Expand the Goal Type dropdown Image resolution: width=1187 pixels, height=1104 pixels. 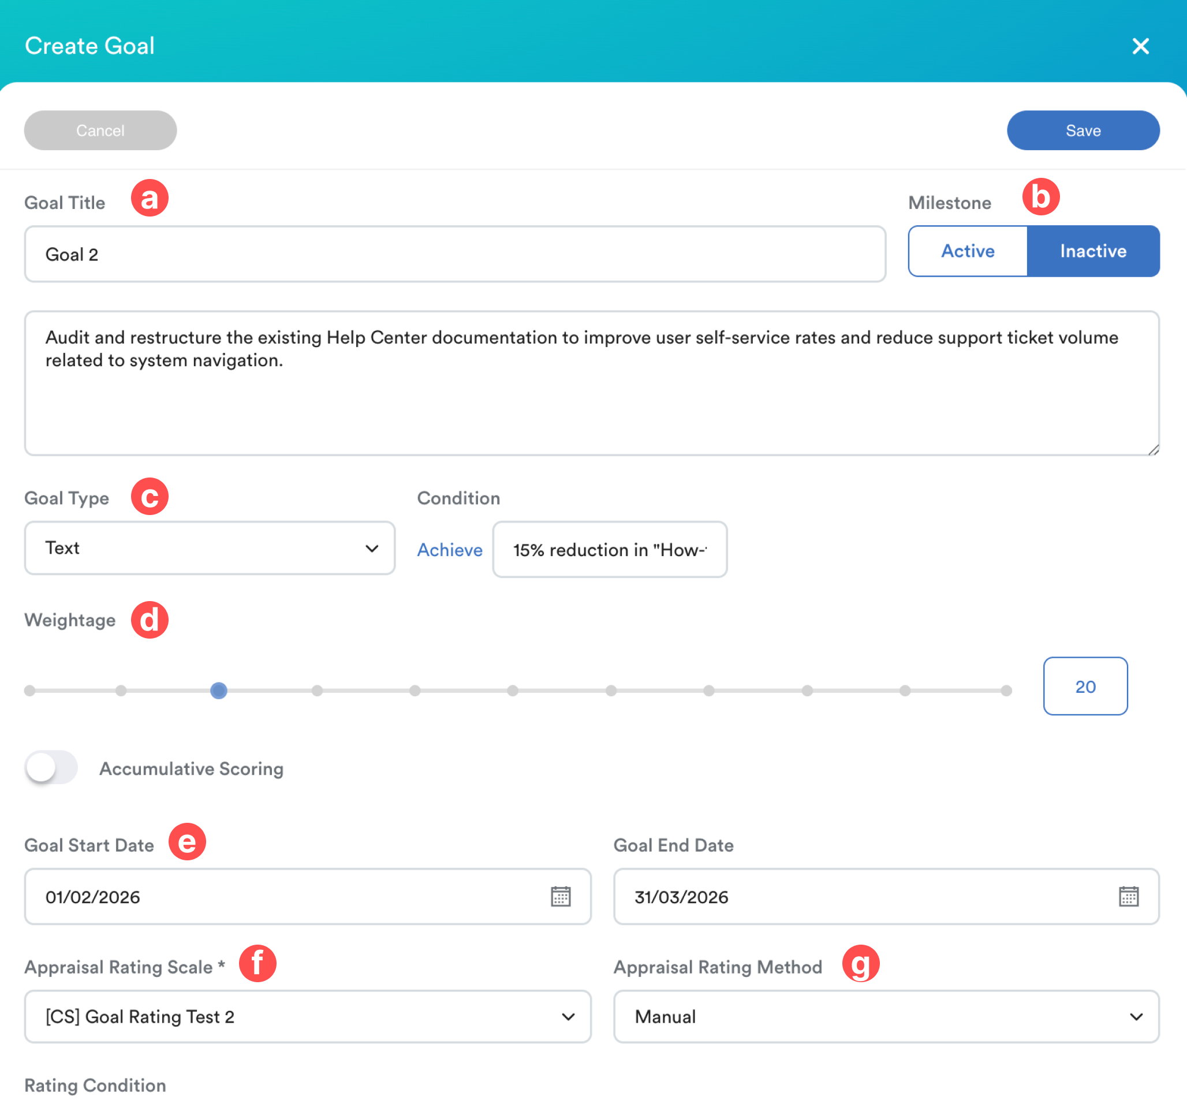click(210, 548)
